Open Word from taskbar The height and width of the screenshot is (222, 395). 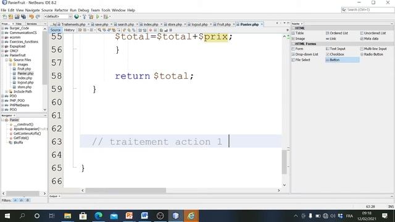(x=144, y=216)
